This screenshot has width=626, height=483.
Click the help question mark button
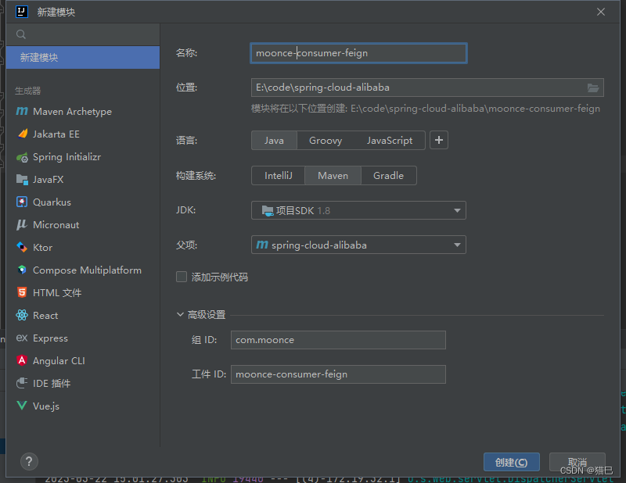[29, 462]
